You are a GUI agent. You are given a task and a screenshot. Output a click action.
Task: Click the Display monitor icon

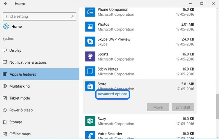pos(4,50)
